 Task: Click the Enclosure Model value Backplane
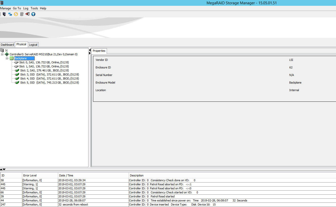coord(295,83)
